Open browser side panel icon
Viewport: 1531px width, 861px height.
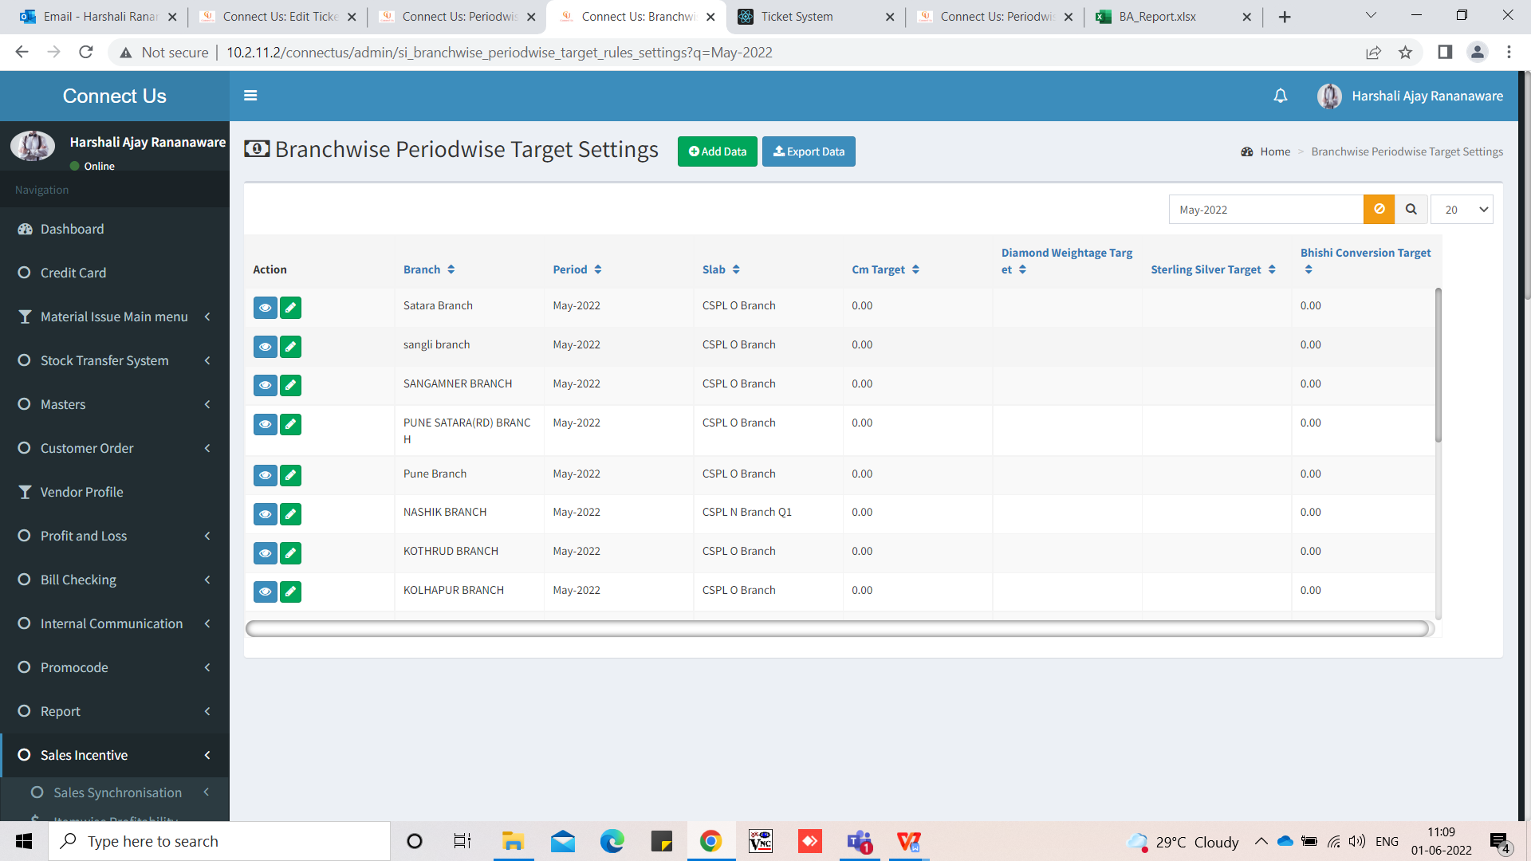(1444, 53)
